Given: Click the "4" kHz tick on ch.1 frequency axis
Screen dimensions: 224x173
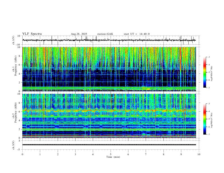Looking at the screenshot, I should coord(20,74).
